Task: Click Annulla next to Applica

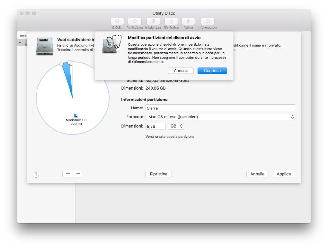Action: pos(258,174)
